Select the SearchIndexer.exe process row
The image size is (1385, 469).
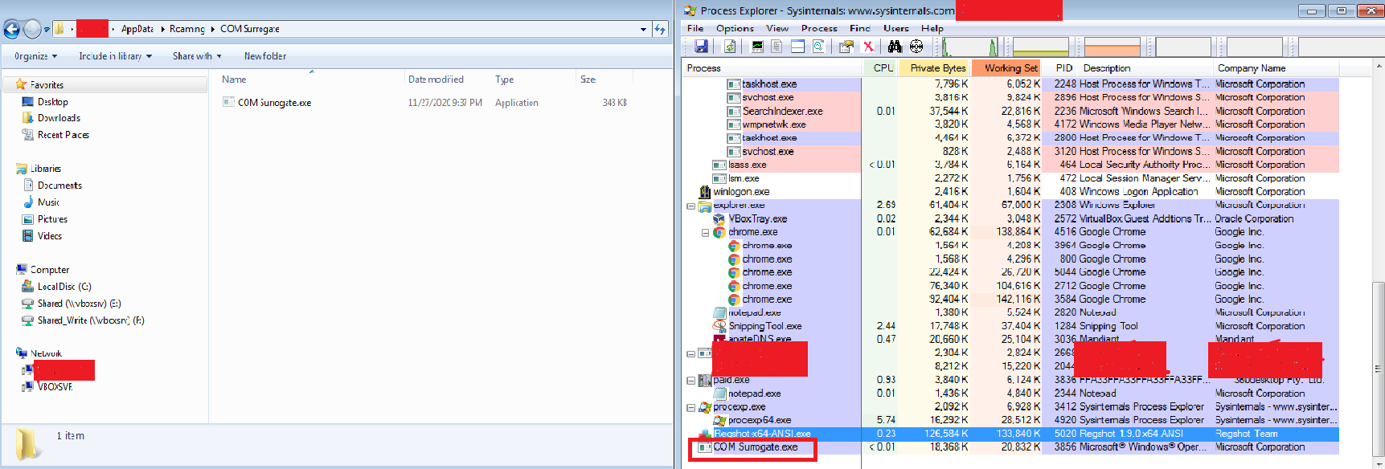[1012, 111]
